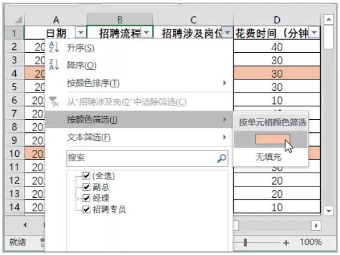This screenshot has height=255, width=340.
Task: Click the vertical scrollbar thumb
Action: click(x=329, y=37)
